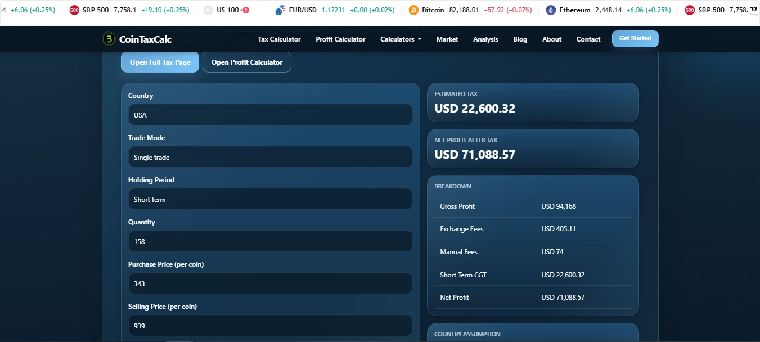Open the Market nav item
Image resolution: width=760 pixels, height=342 pixels.
(447, 39)
